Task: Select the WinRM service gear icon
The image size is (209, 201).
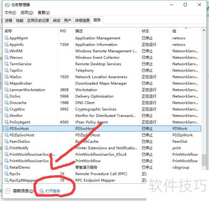Action: pyautogui.click(x=6, y=51)
